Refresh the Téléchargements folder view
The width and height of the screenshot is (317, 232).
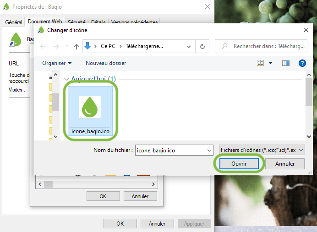point(202,46)
